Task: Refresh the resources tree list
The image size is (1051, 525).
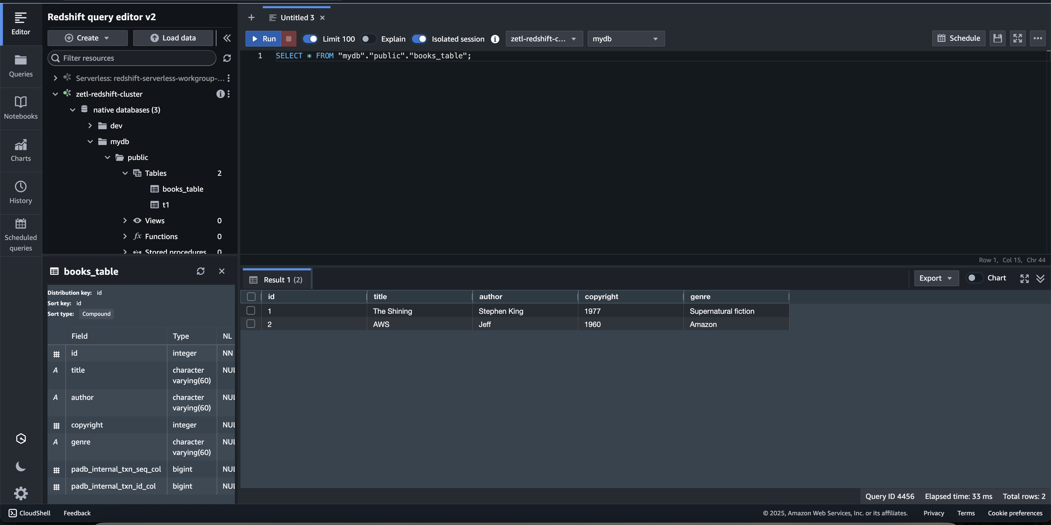Action: click(227, 58)
